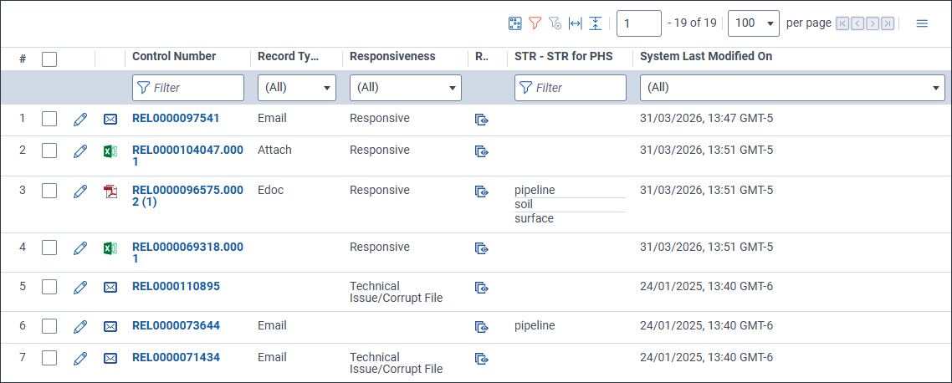The image size is (952, 383).
Task: Click Excel file icon for REL0000104047.0001
Action: click(x=110, y=151)
